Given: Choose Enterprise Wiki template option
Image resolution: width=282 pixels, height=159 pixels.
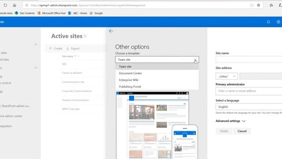Looking at the screenshot, I should pos(157,80).
